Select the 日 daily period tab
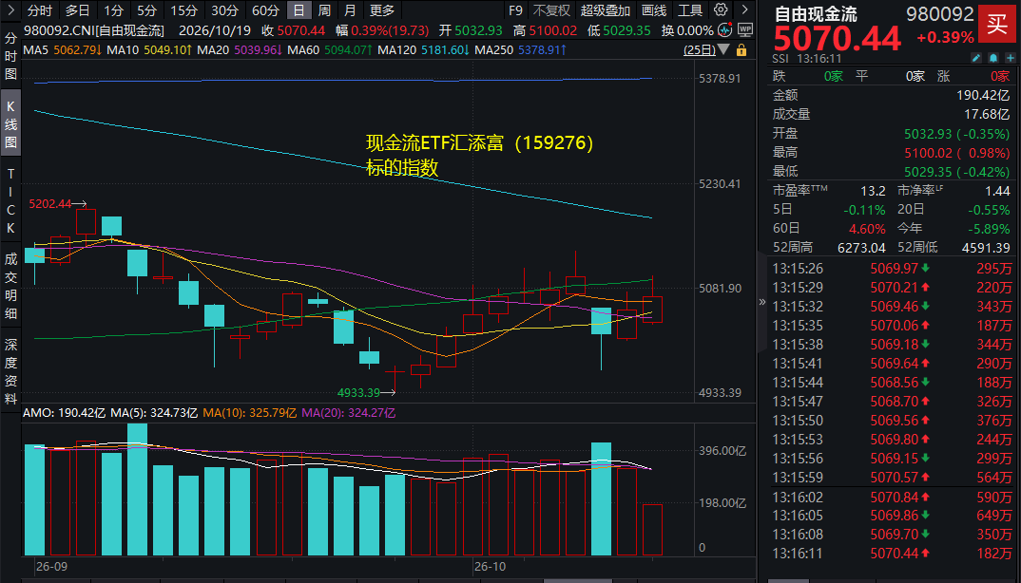 click(x=299, y=10)
